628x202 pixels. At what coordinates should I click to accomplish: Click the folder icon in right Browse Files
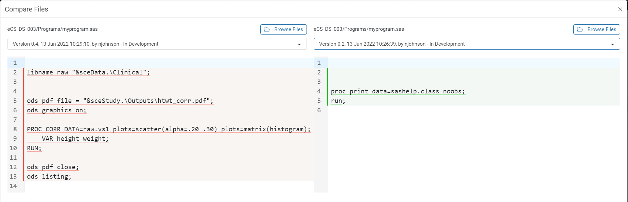pos(580,29)
